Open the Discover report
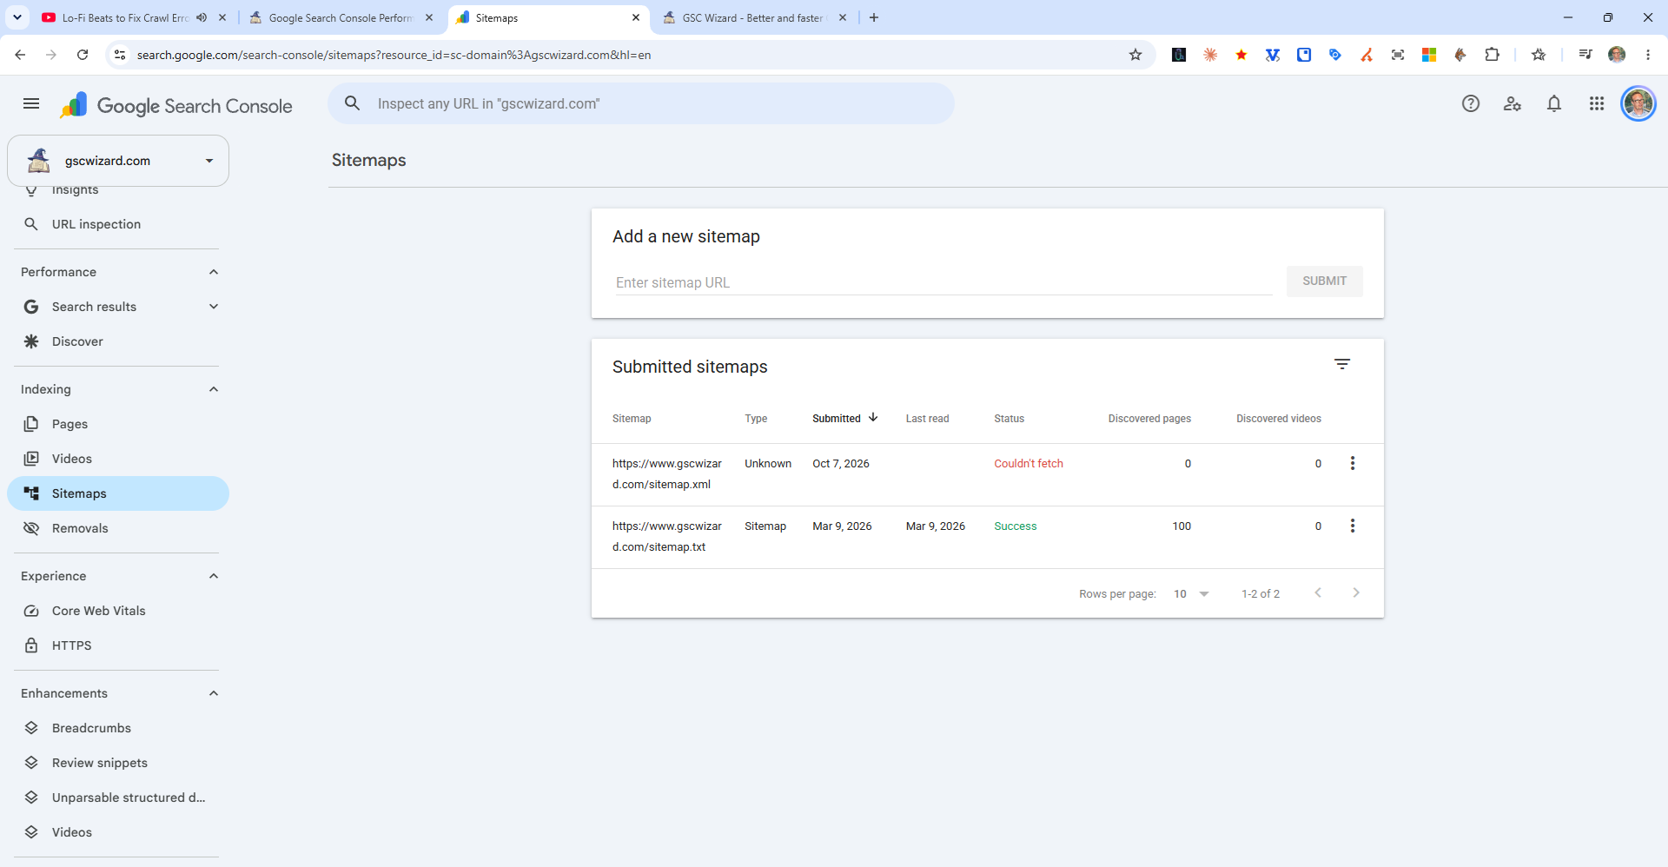The image size is (1668, 867). click(118, 341)
